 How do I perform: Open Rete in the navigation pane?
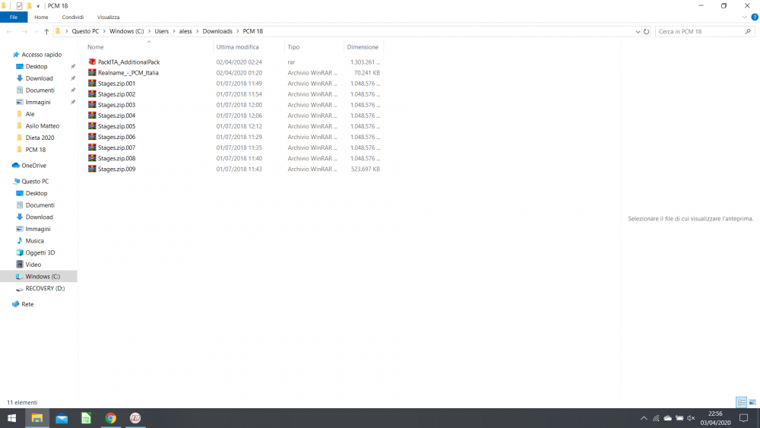(27, 304)
